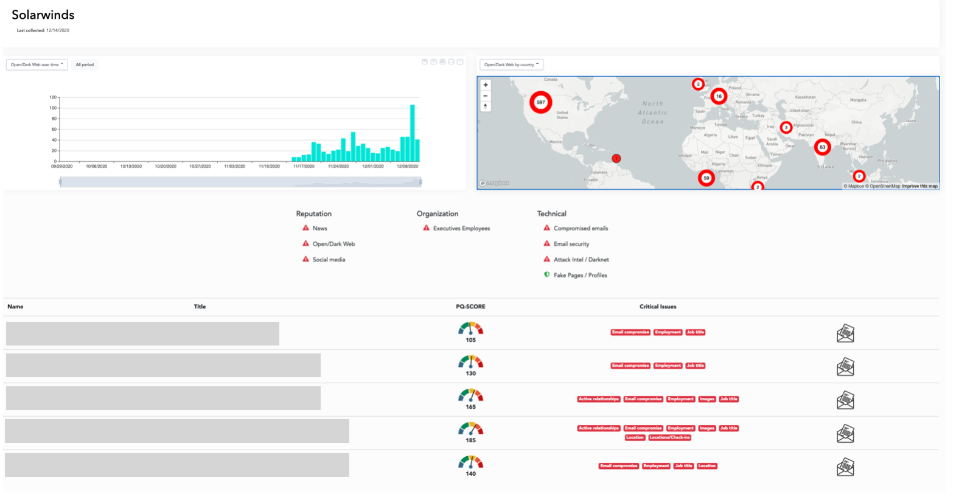Viewport: 959px width, 500px height.
Task: Click Employment tag in score 105 row
Action: (668, 332)
